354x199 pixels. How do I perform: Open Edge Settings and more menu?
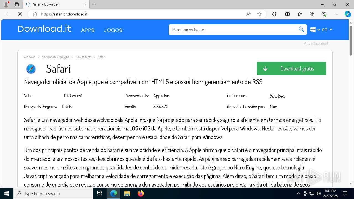336,14
